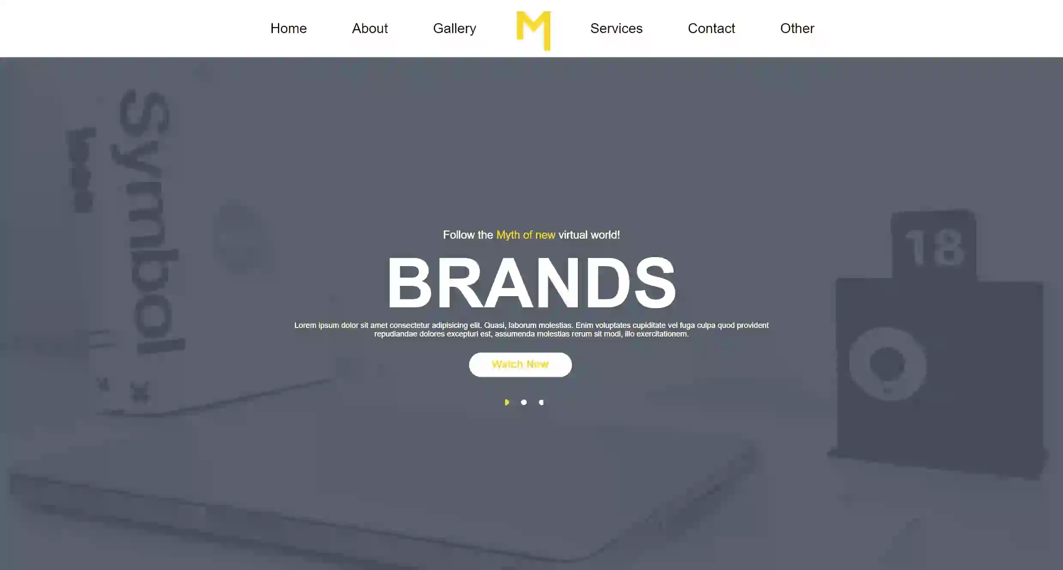This screenshot has height=570, width=1063.
Task: Open the Gallery navigation tab
Action: (454, 28)
